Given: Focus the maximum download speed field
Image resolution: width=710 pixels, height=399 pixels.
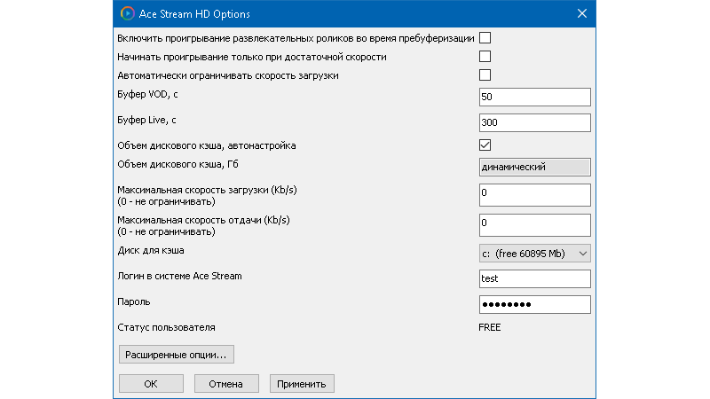Looking at the screenshot, I should coord(533,194).
